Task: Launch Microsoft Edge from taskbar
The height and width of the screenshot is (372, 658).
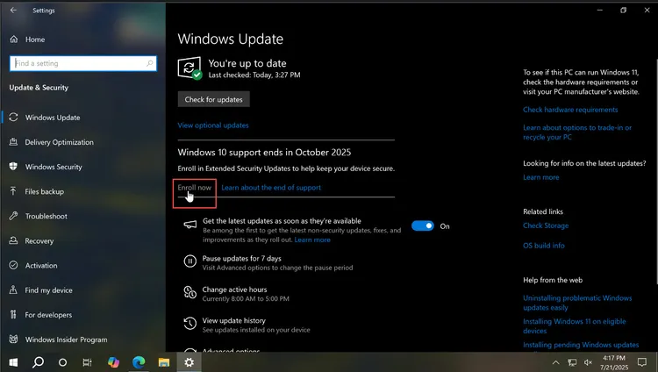Action: 139,362
